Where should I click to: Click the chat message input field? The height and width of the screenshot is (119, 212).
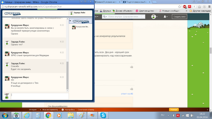click(40, 96)
